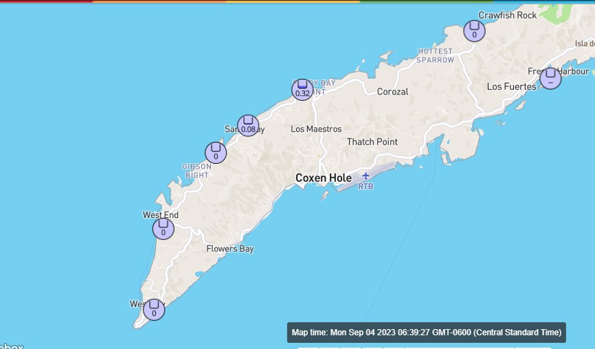
Task: Select the Flowers Bay label
Action: [x=230, y=249]
